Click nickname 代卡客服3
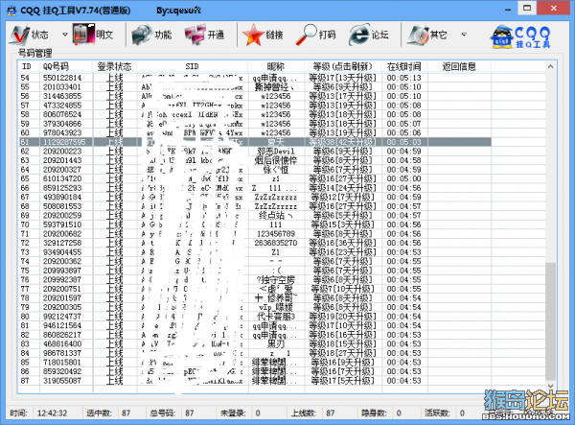 pyautogui.click(x=276, y=317)
